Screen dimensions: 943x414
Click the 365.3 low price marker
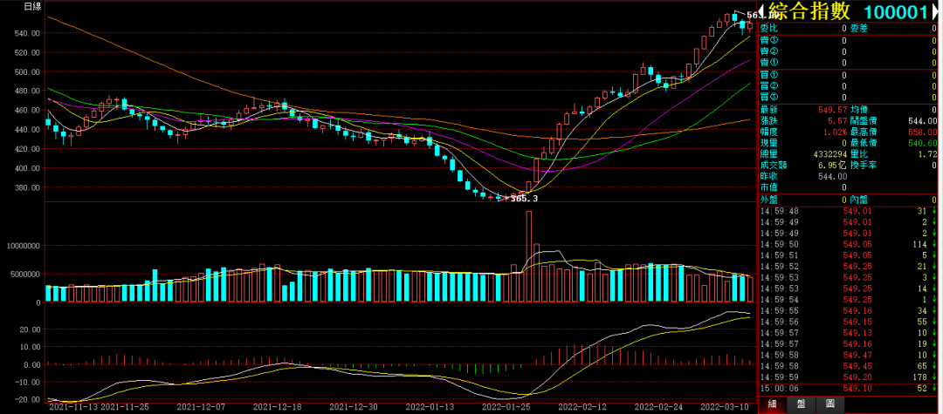[524, 199]
